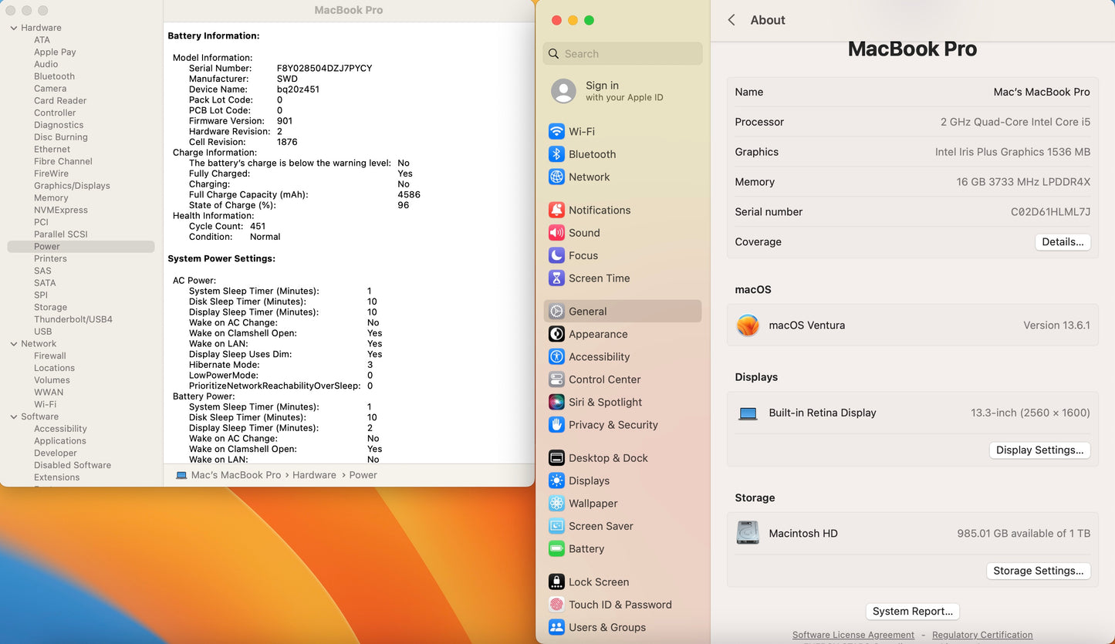Open the Software License Agreement link
The image size is (1115, 644).
(853, 636)
